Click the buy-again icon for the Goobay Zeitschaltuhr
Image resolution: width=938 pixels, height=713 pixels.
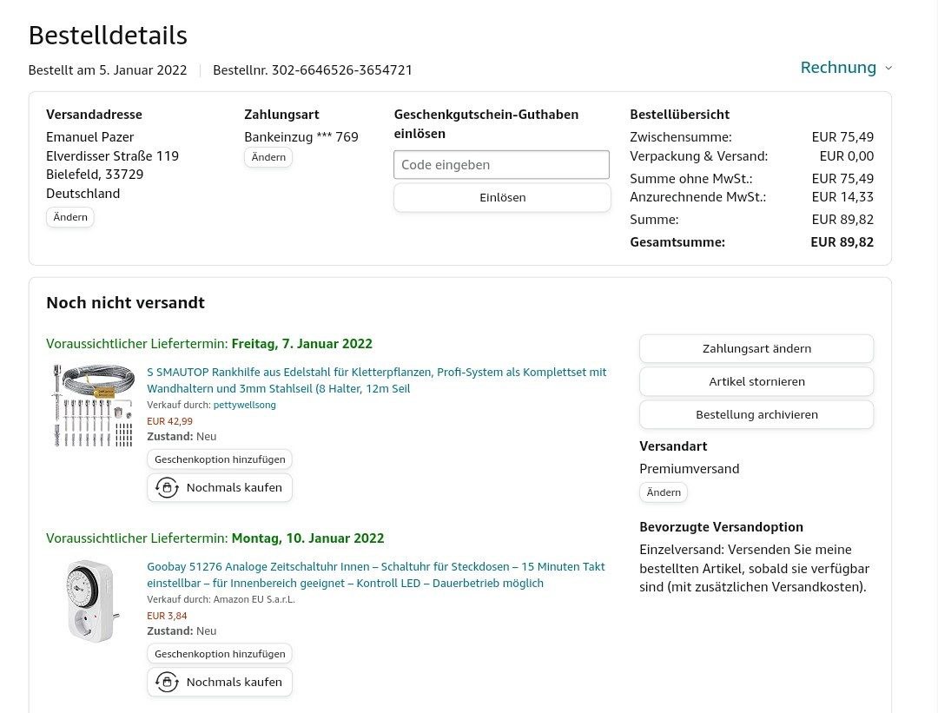(x=167, y=683)
